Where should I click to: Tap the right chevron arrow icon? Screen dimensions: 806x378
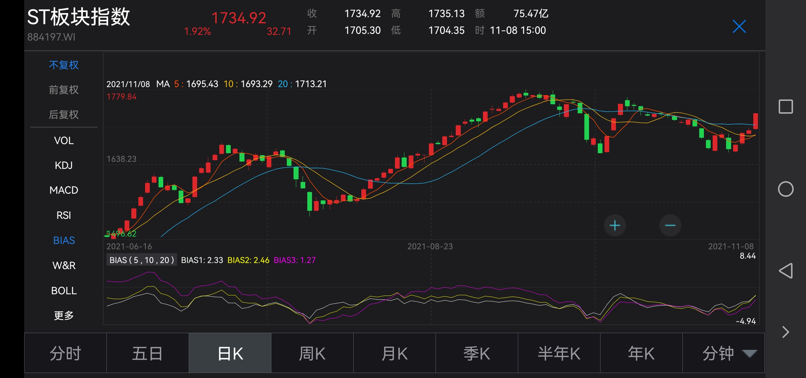(x=786, y=332)
